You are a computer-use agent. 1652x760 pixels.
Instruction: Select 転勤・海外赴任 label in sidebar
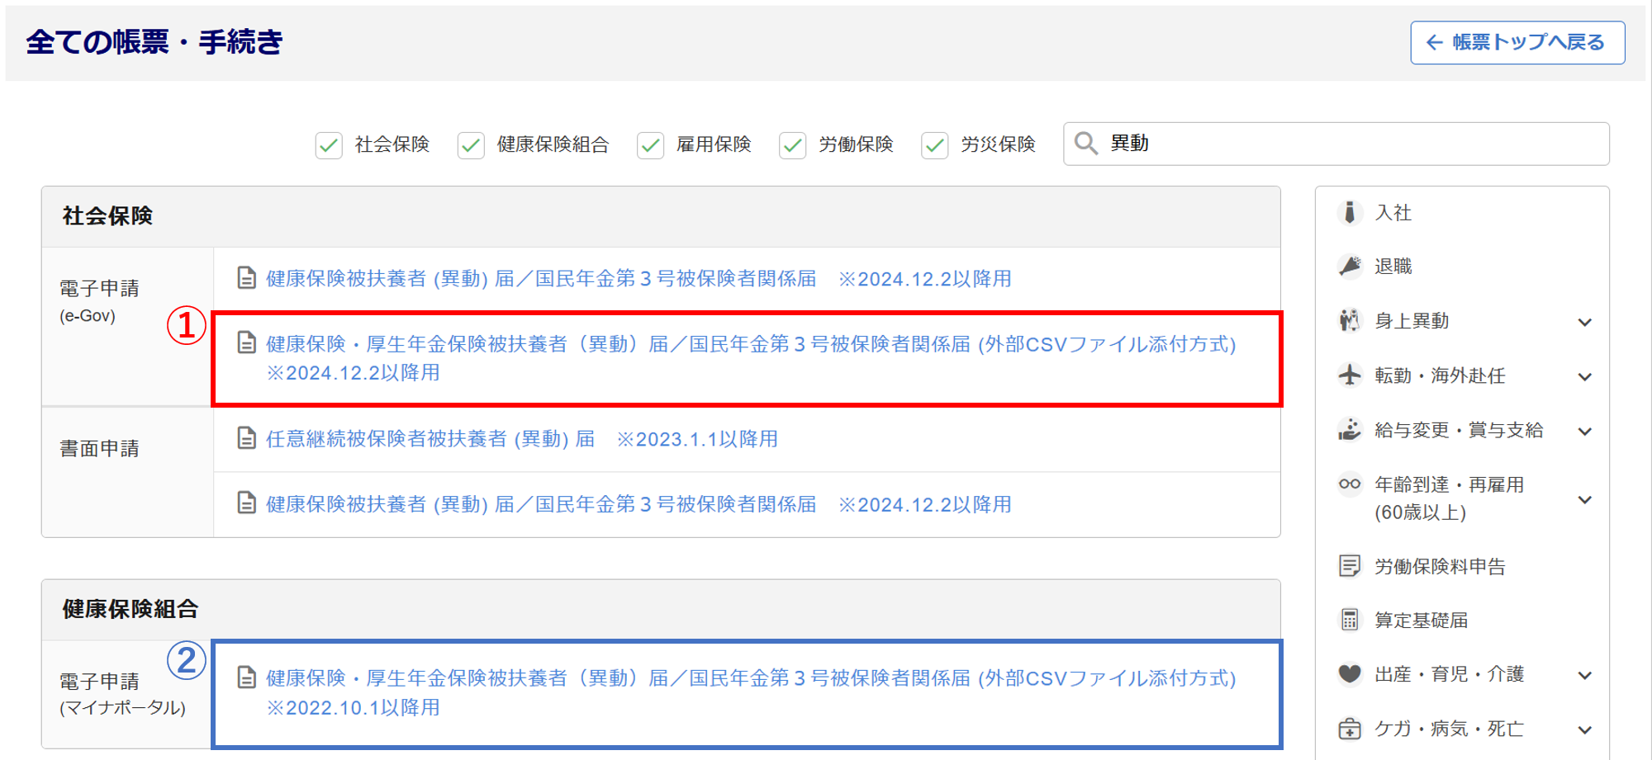click(1440, 375)
